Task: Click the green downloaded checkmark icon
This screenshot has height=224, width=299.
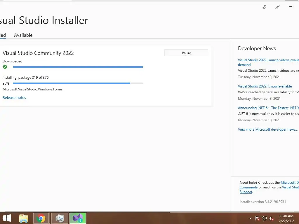Action: [x=5, y=67]
